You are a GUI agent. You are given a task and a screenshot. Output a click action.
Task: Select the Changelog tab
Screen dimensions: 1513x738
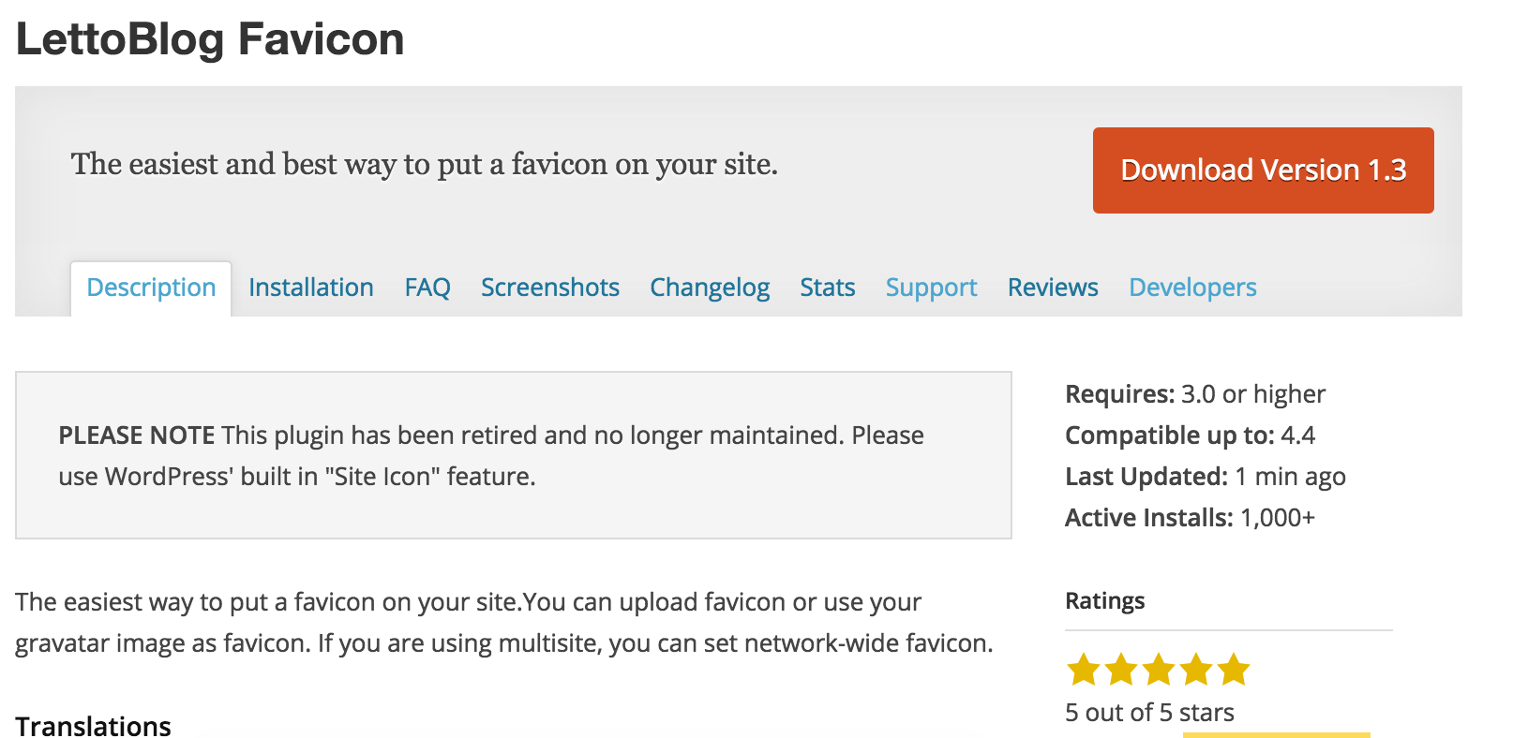click(710, 288)
